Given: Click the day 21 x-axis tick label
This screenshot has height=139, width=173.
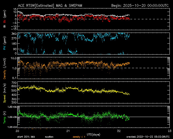Looking at the screenshot, I should [x=68, y=131].
